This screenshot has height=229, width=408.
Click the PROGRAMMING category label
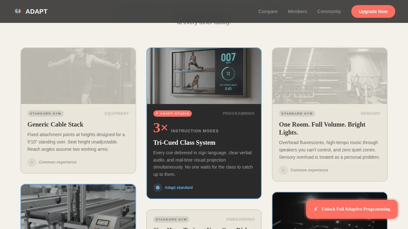(x=239, y=114)
